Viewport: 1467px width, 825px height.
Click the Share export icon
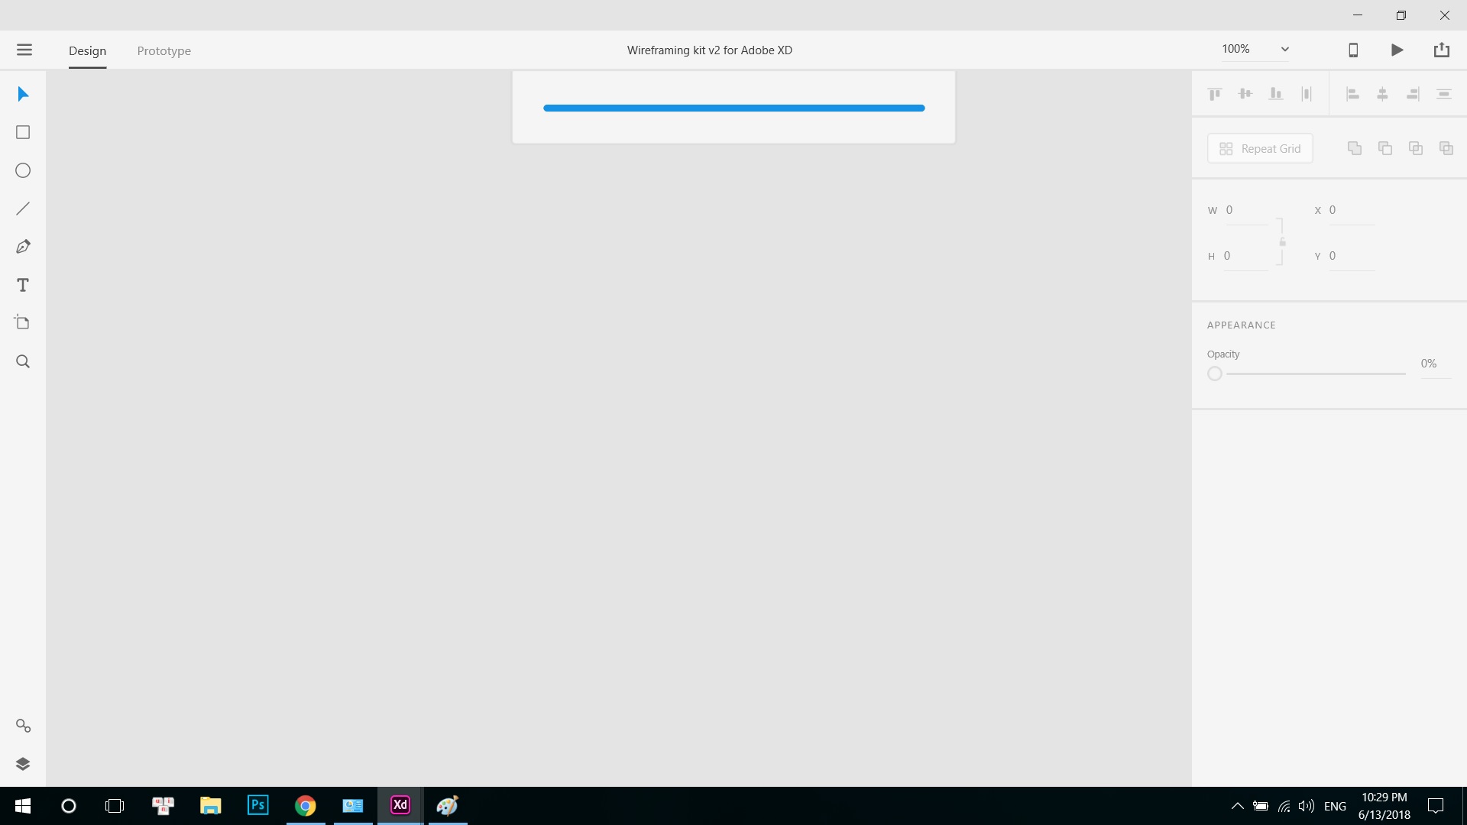click(x=1442, y=49)
